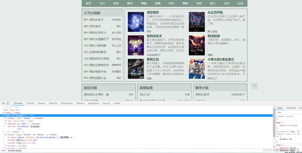This screenshot has width=302, height=153.
Task: Expand the nav class="nav" node
Action: [6, 121]
